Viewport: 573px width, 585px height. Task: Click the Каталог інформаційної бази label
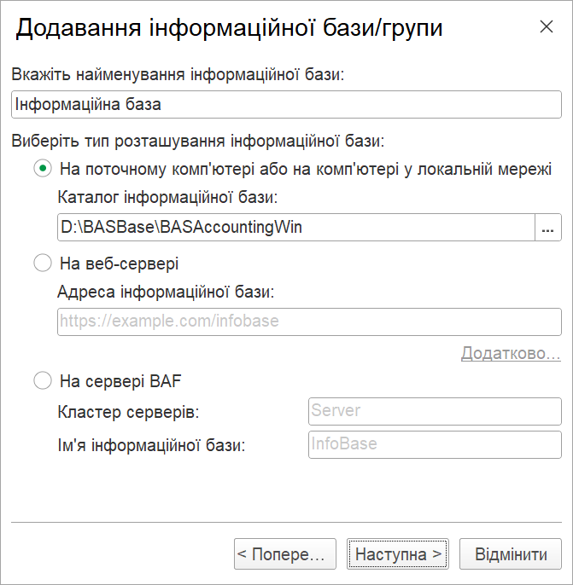coord(167,197)
